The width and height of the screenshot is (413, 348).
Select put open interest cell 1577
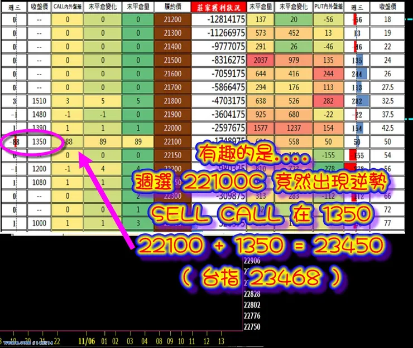click(261, 128)
